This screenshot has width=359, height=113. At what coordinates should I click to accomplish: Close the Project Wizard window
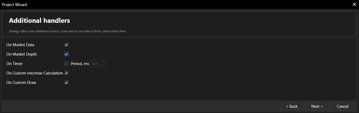354,4
